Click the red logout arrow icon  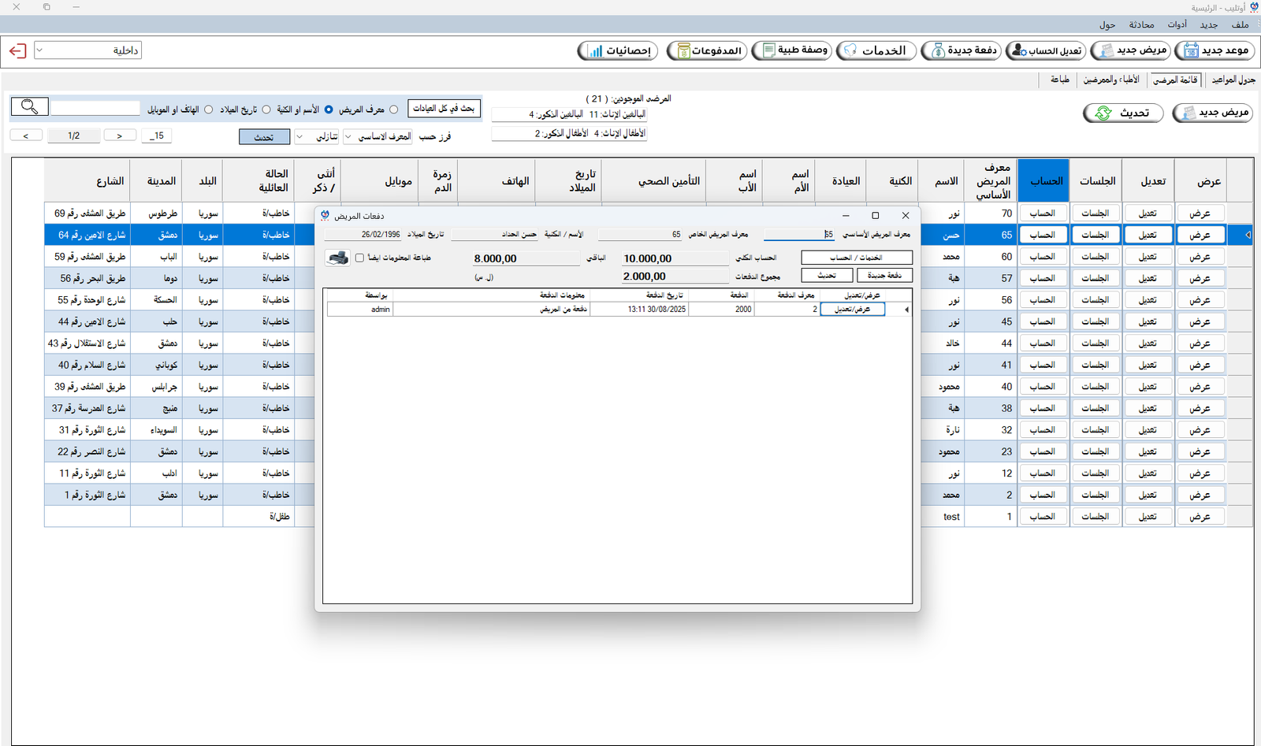(x=17, y=51)
